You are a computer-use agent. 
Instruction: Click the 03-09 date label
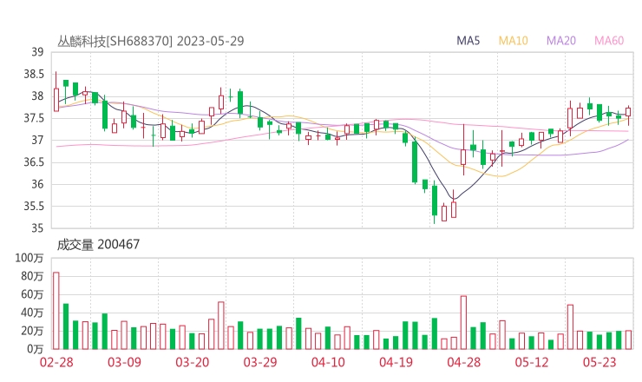124,362
